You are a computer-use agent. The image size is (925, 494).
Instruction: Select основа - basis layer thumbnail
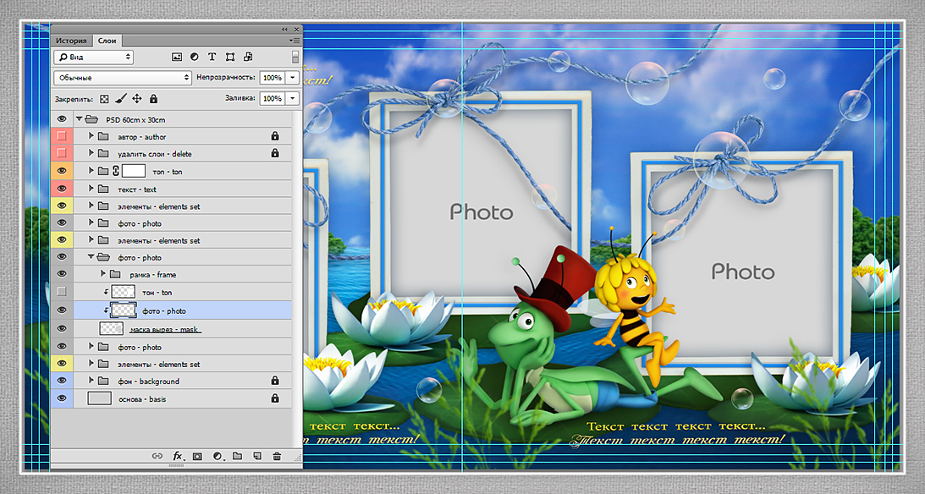pos(100,398)
